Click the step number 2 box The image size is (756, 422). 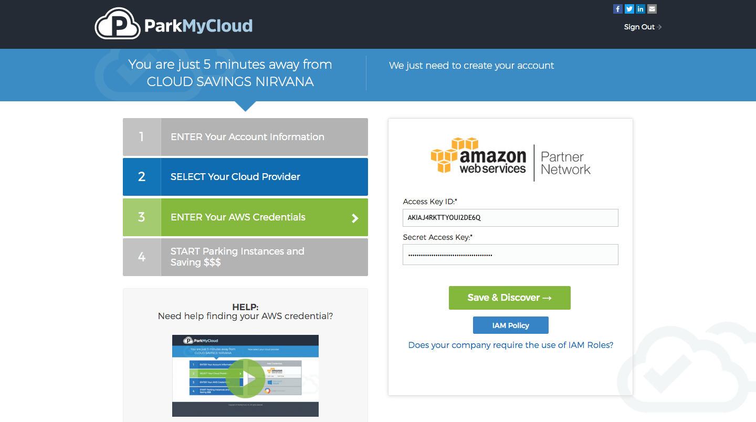(x=142, y=177)
